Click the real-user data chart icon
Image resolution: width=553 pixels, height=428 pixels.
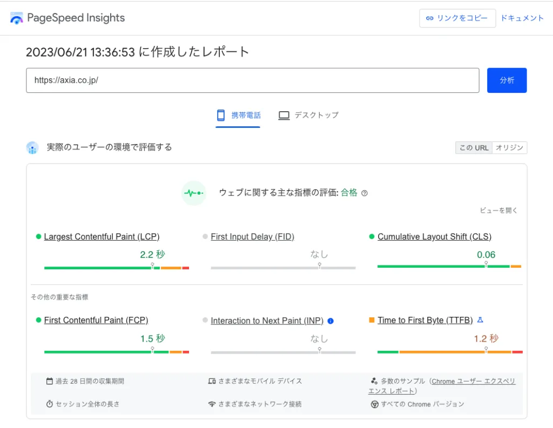coord(32,148)
